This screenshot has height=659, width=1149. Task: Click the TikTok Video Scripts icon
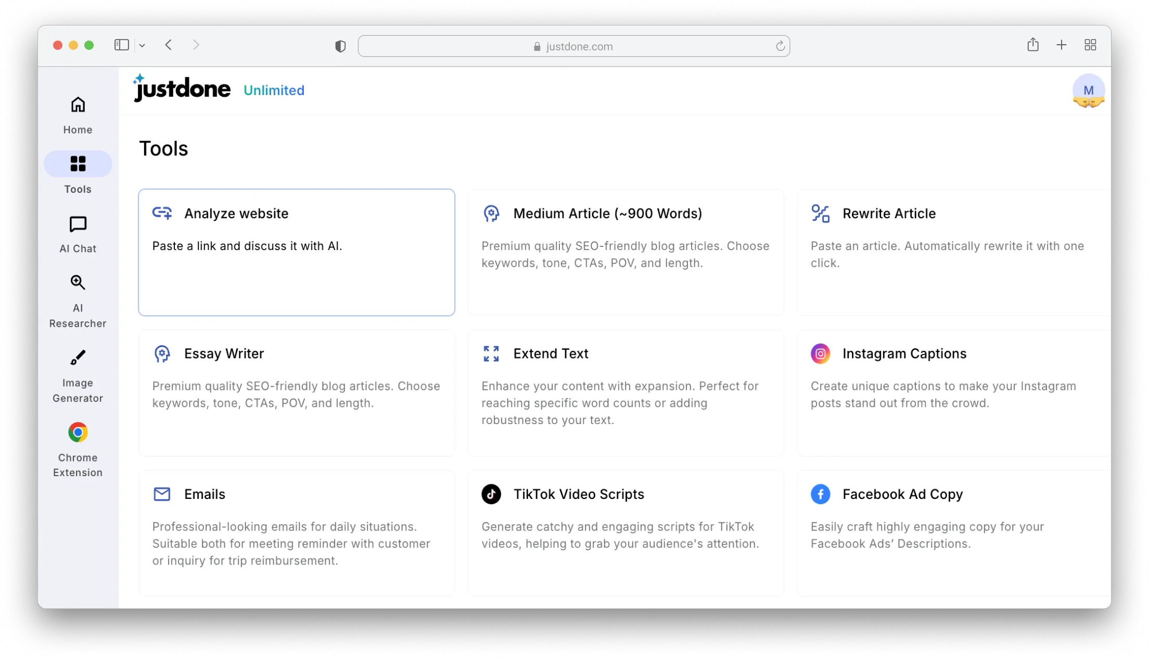click(491, 494)
